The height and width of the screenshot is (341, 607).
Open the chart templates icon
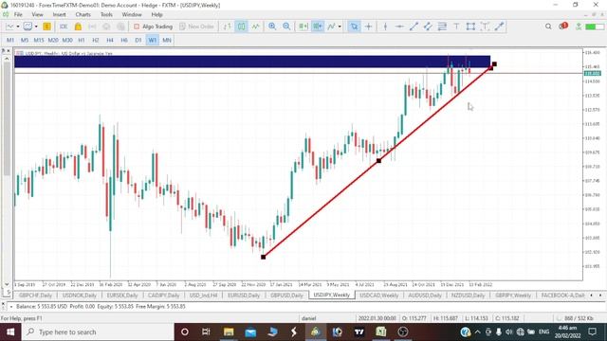coord(28,27)
